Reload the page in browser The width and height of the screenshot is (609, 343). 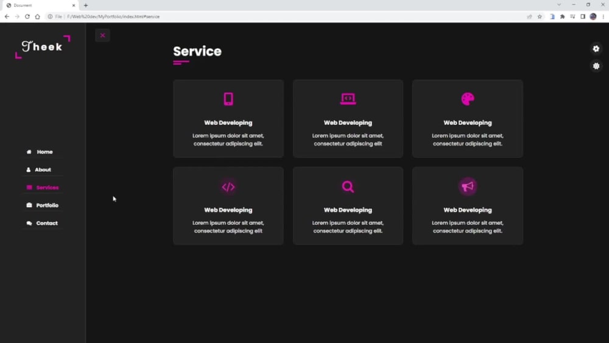(27, 16)
